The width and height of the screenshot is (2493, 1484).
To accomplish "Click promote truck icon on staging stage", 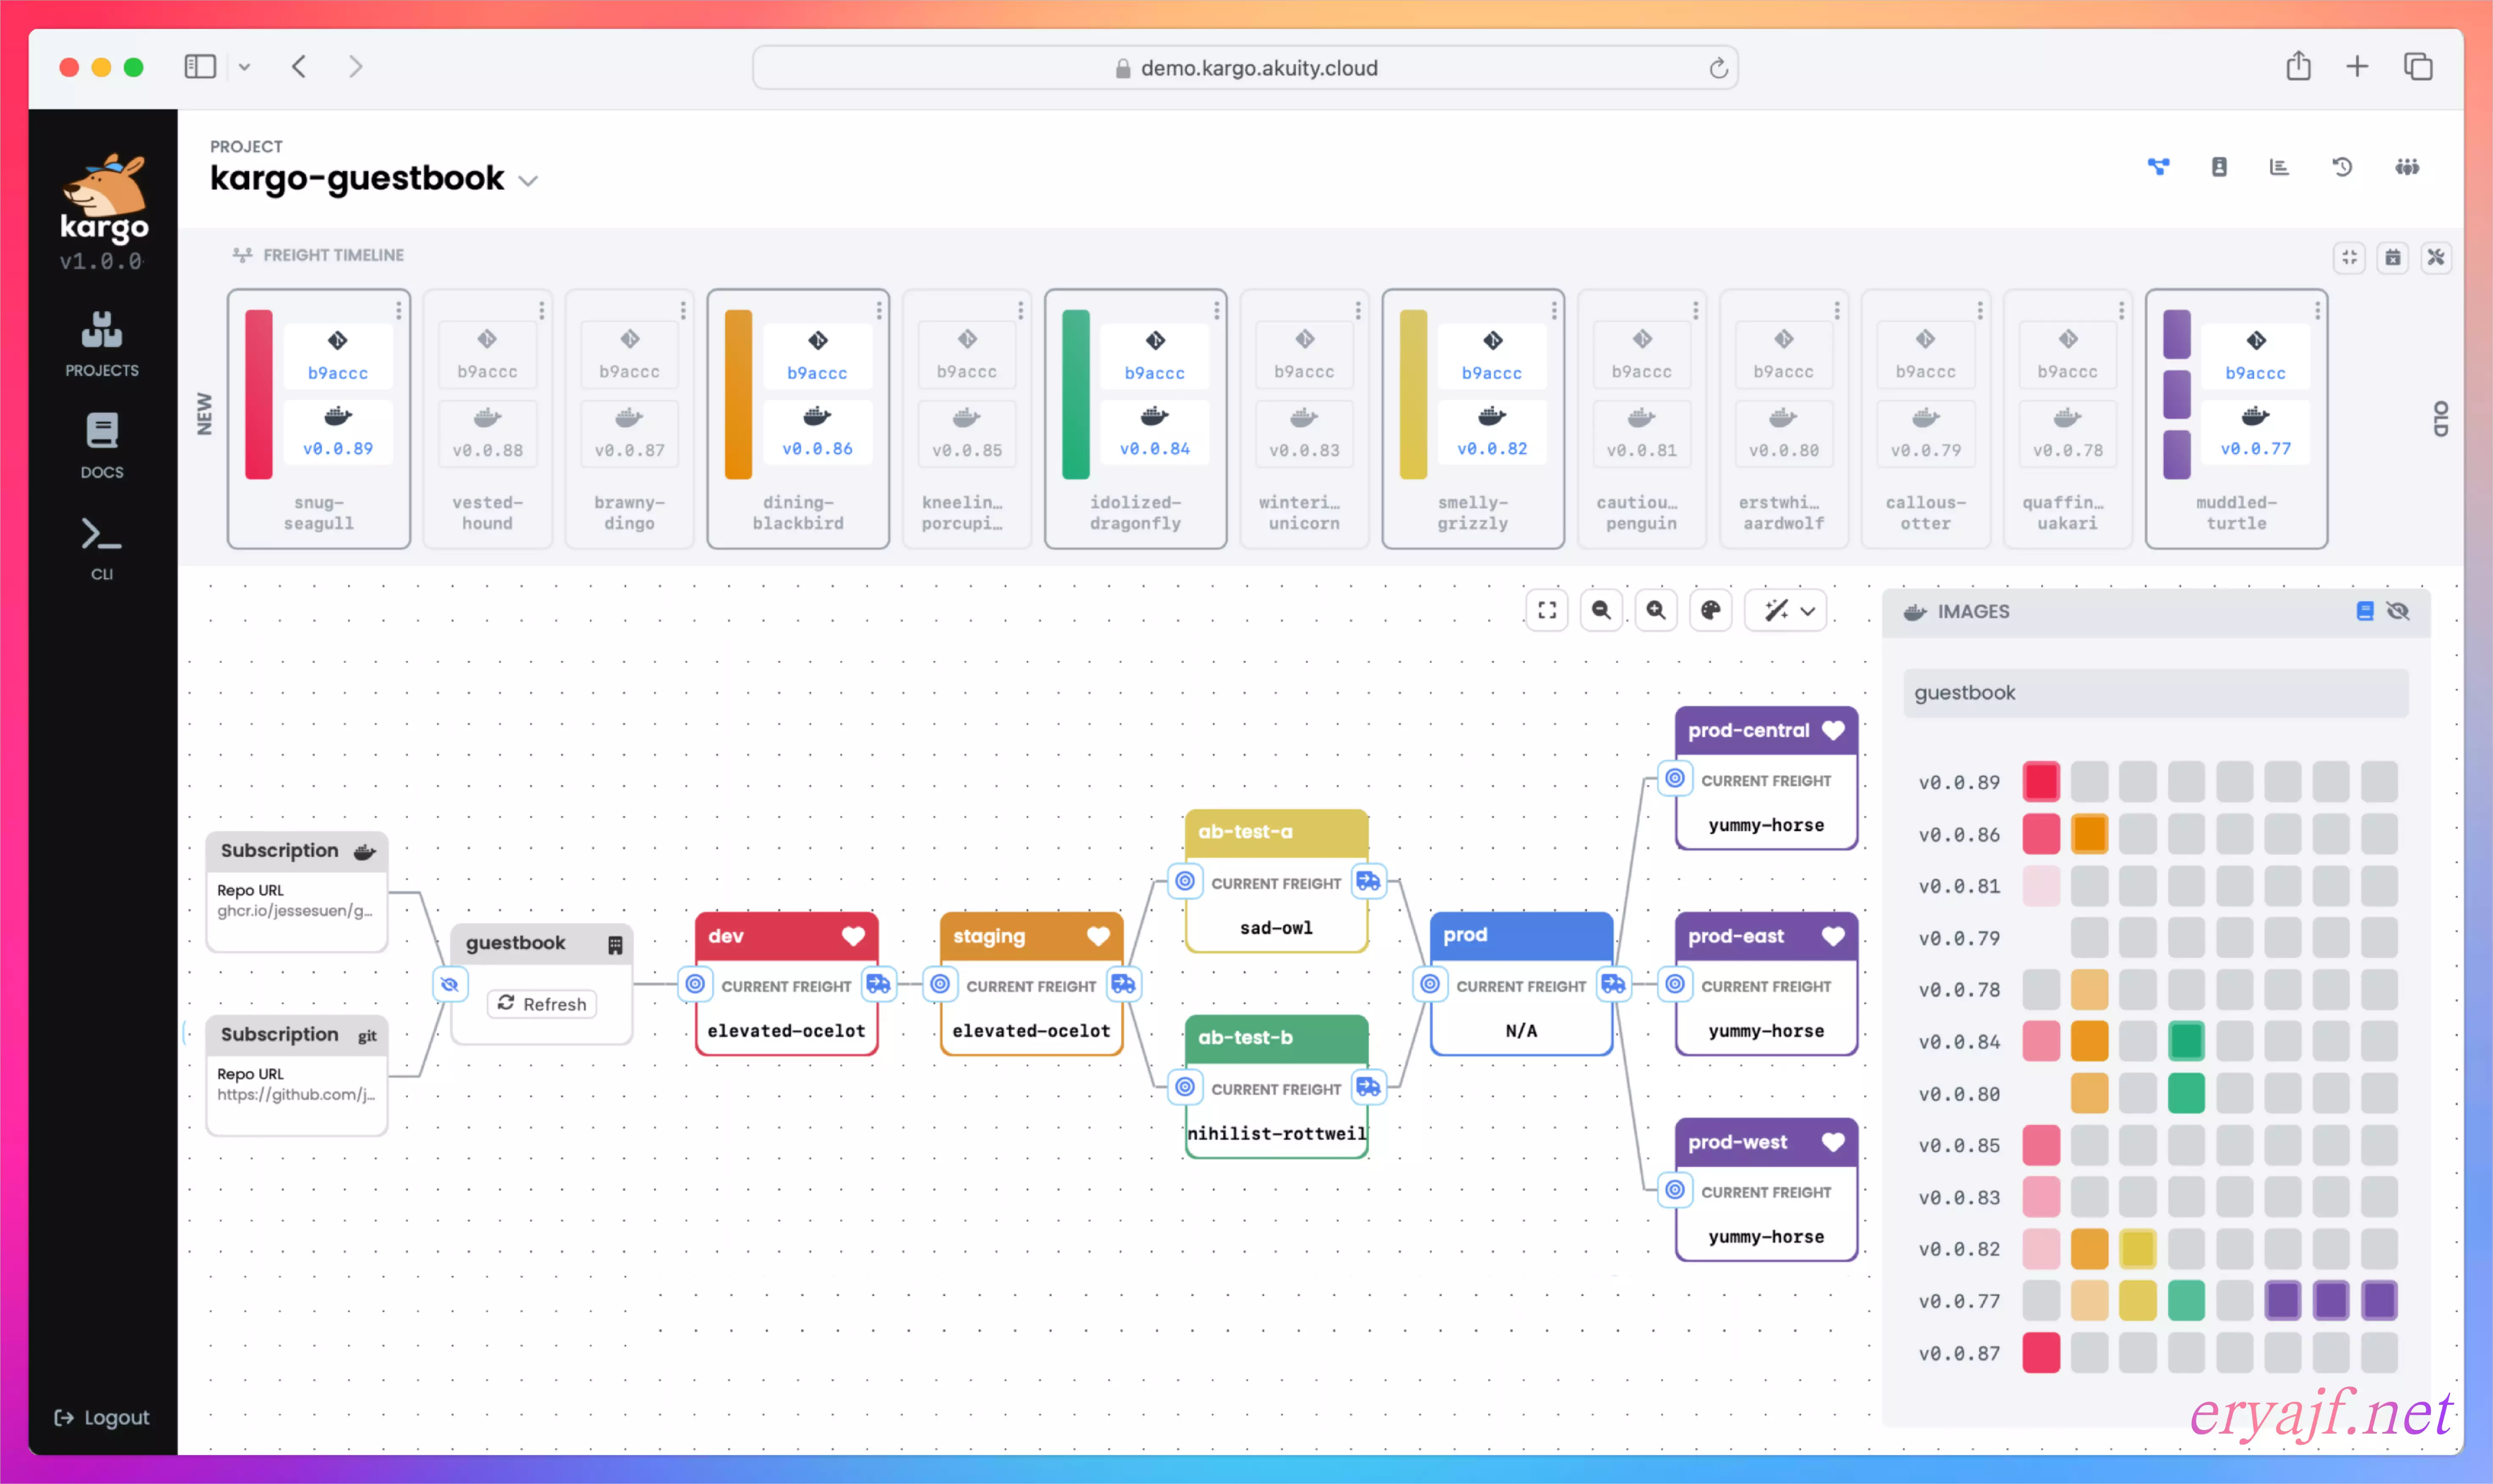I will 1123,984.
